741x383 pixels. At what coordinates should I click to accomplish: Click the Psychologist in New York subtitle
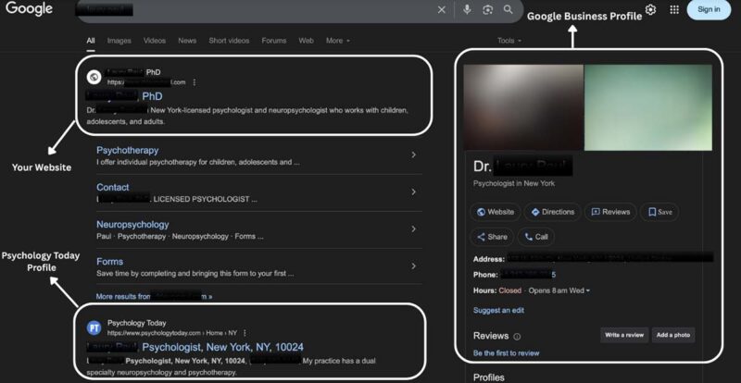[514, 183]
